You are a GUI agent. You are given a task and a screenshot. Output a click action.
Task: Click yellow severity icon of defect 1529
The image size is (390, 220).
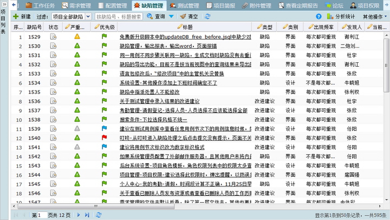(77, 37)
